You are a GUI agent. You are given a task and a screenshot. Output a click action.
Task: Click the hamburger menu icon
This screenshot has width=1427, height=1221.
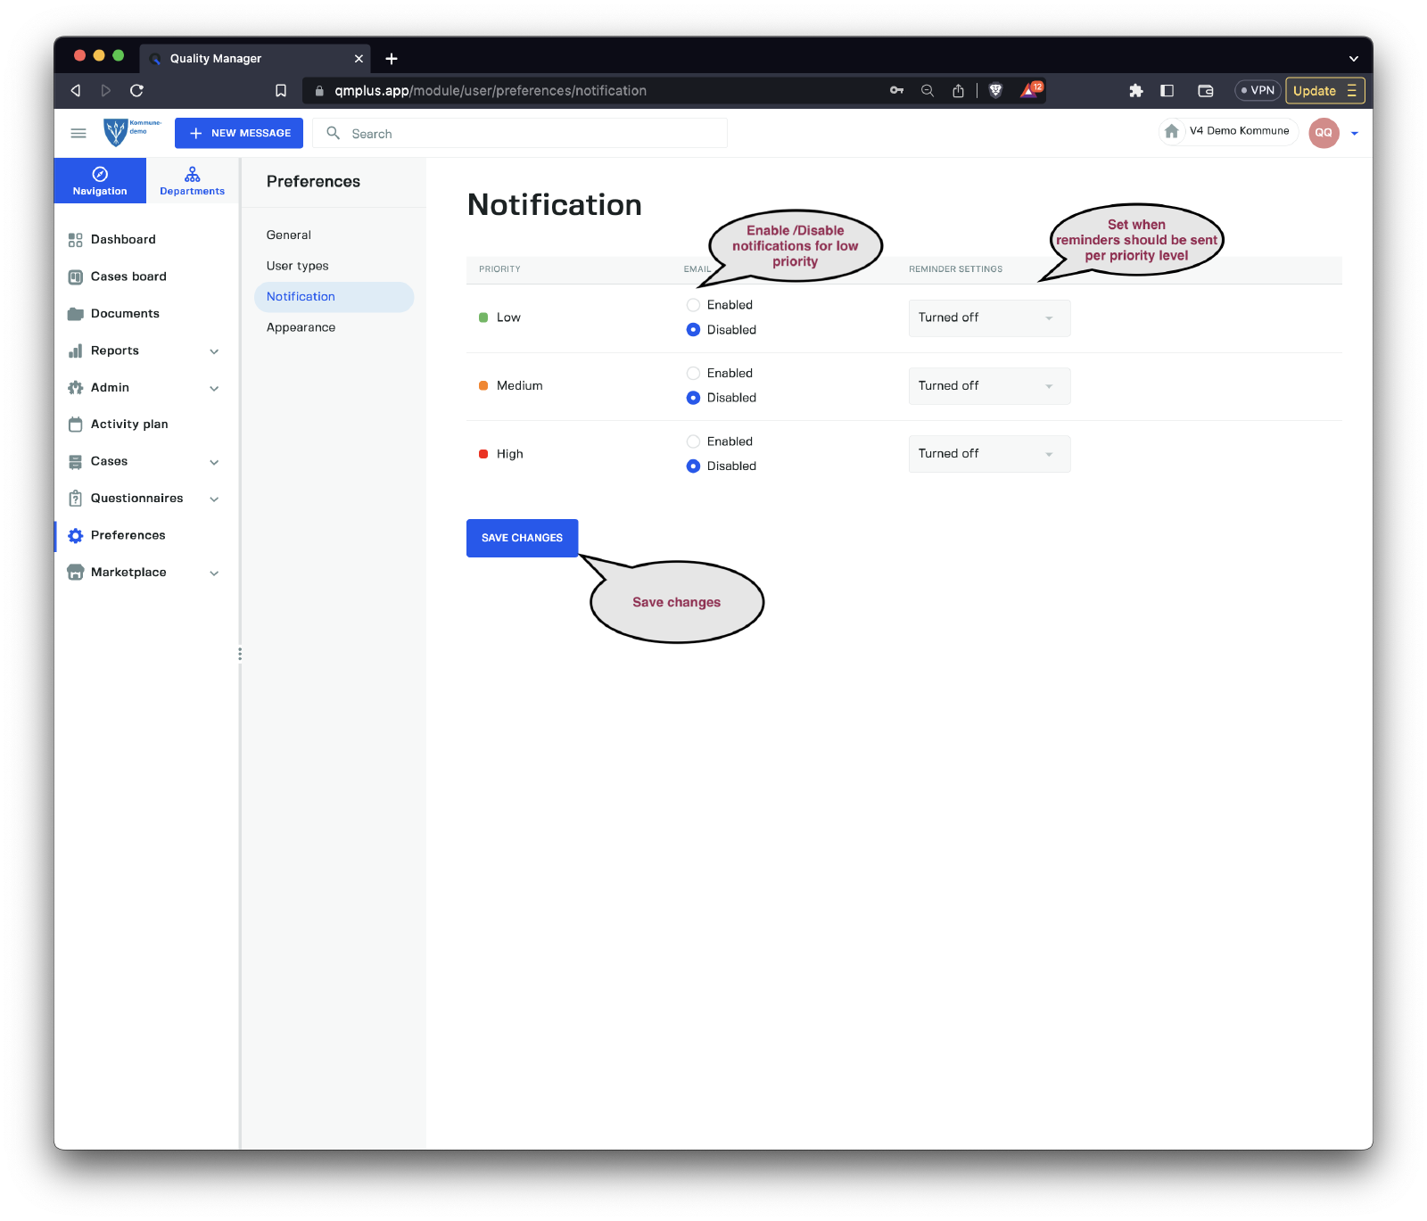coord(78,133)
